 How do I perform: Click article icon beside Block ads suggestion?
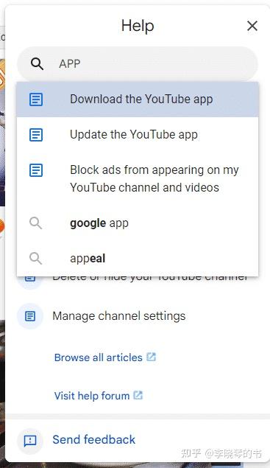coord(36,170)
